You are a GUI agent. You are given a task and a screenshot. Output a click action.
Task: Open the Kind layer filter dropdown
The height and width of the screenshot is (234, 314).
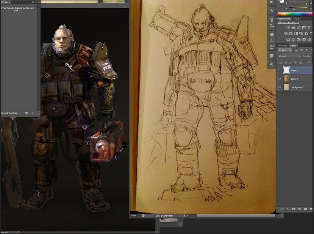(x=285, y=50)
